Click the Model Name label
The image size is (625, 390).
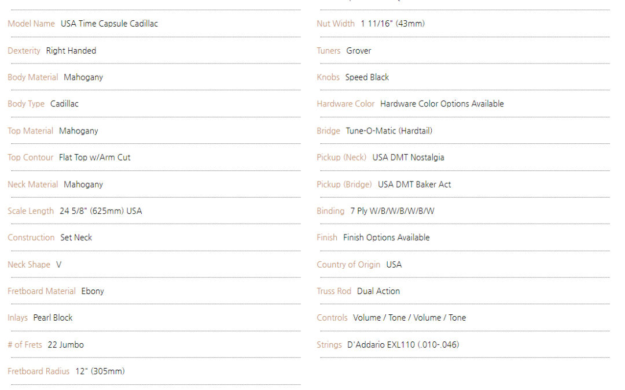pos(31,24)
